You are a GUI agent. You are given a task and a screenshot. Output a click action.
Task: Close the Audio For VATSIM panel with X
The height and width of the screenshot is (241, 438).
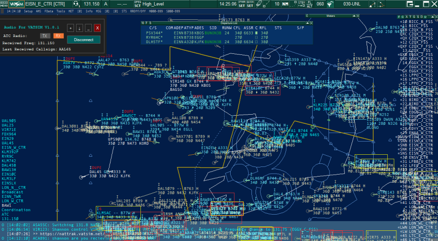click(97, 28)
